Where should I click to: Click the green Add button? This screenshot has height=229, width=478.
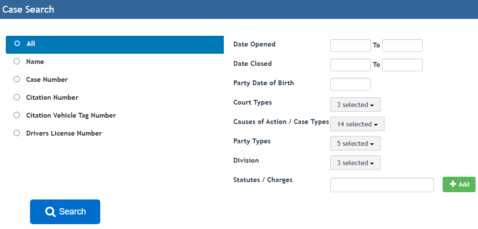[x=459, y=184]
